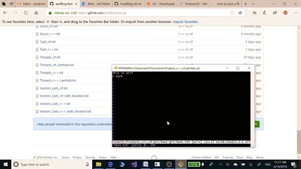The height and width of the screenshot is (169, 301).
Task: Click the ENG language indicator
Action: 268,164
